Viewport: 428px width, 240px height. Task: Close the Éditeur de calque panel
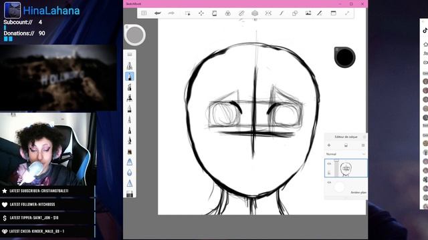click(364, 137)
